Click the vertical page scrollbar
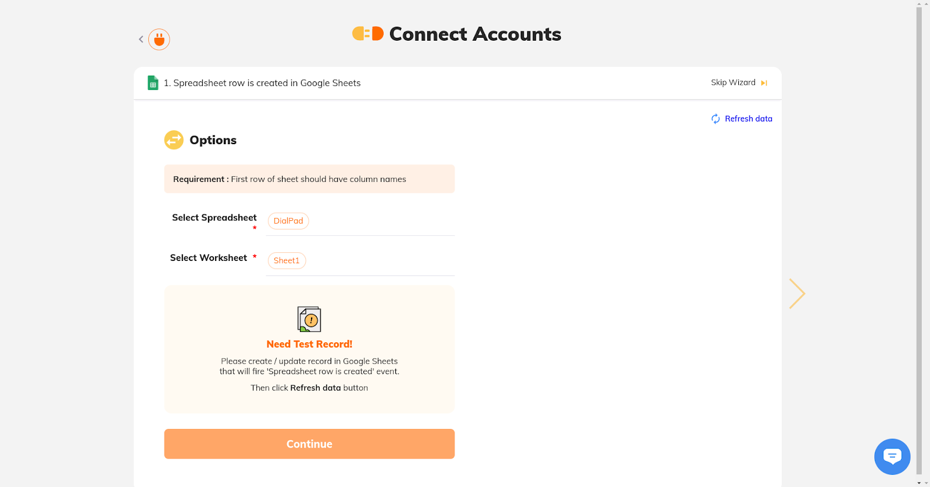The image size is (930, 487). click(x=919, y=241)
